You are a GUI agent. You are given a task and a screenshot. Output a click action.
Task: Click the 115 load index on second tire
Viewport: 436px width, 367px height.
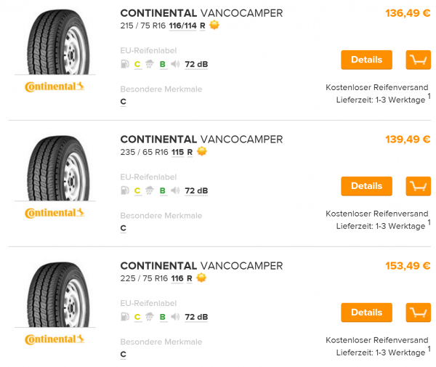point(177,152)
